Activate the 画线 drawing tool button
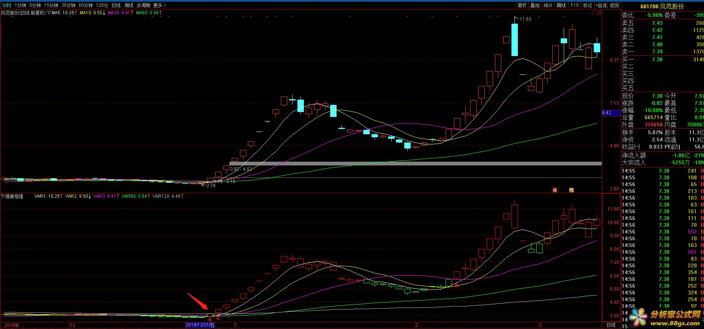This screenshot has height=329, width=704. (x=561, y=5)
